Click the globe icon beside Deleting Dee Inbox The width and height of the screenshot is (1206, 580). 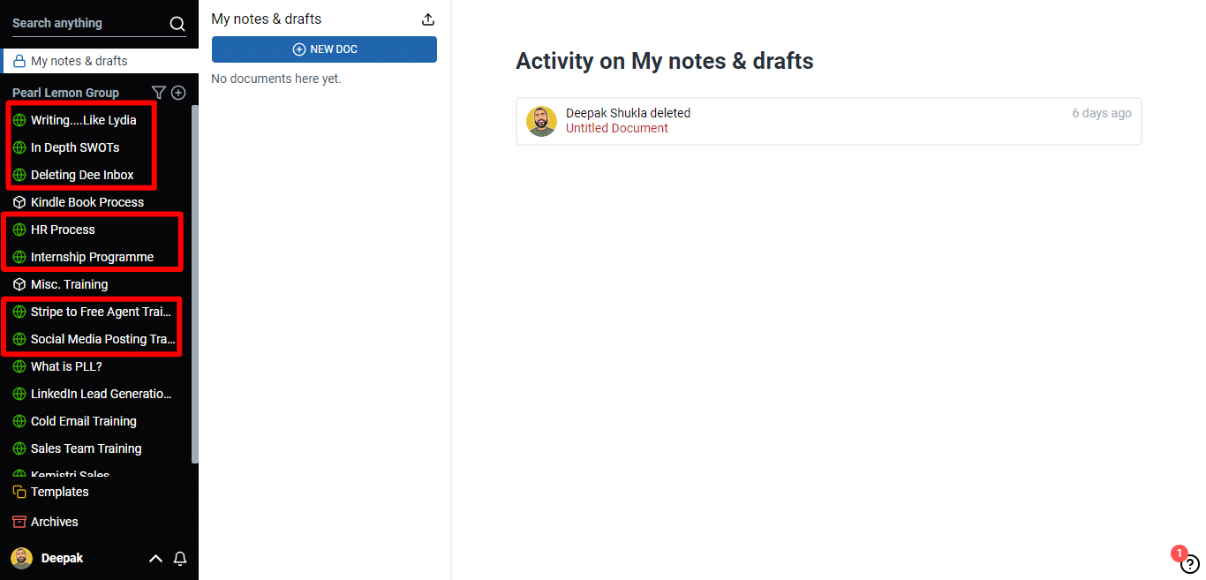19,175
